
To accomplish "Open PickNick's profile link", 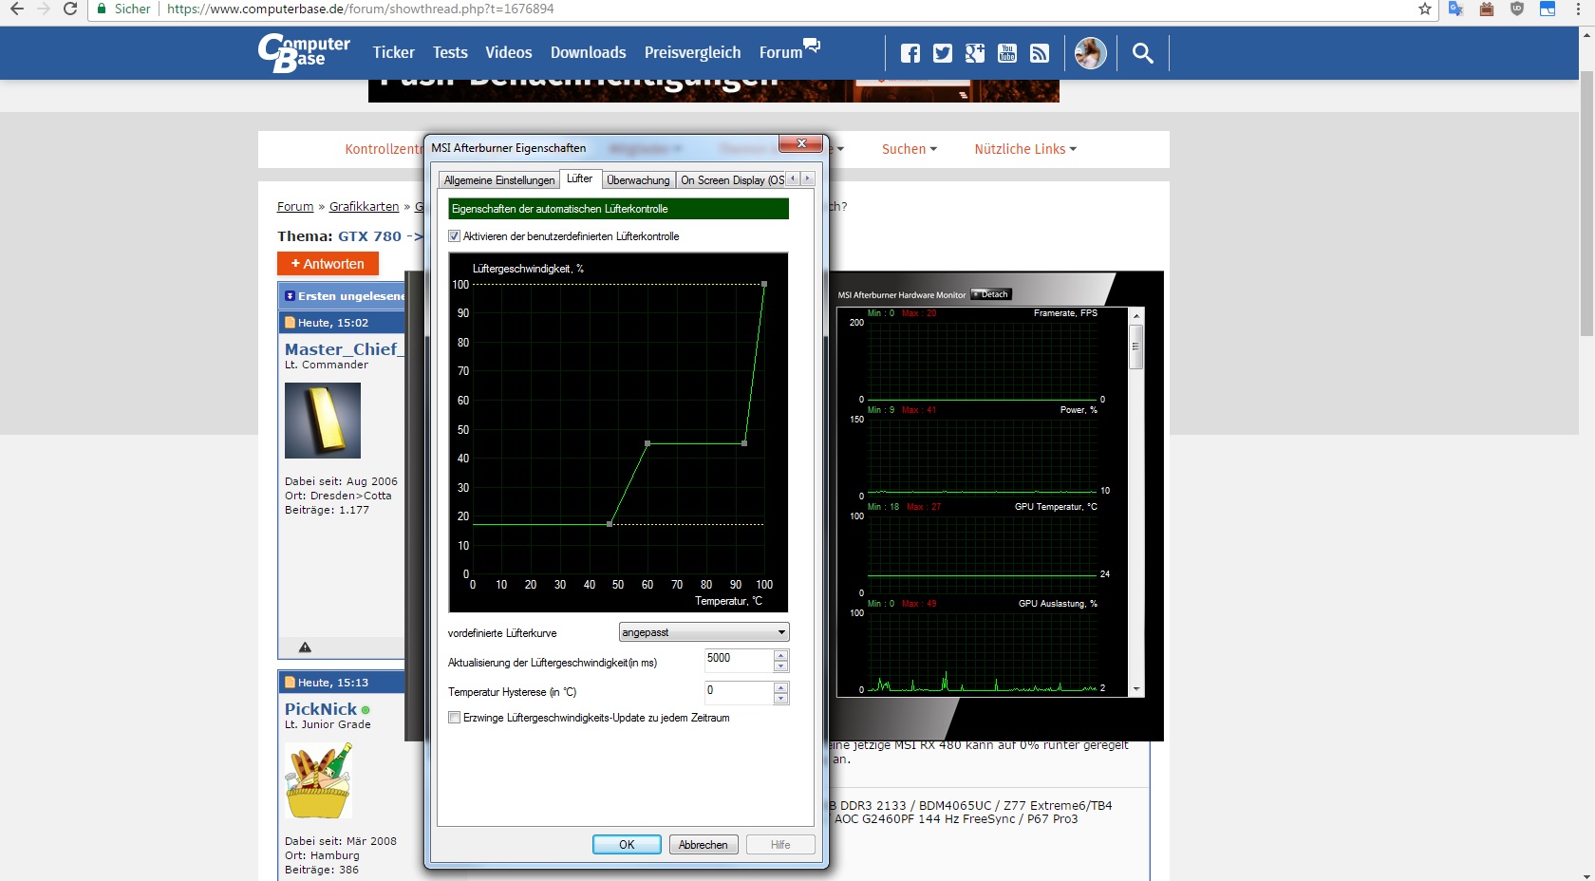I will 321,709.
